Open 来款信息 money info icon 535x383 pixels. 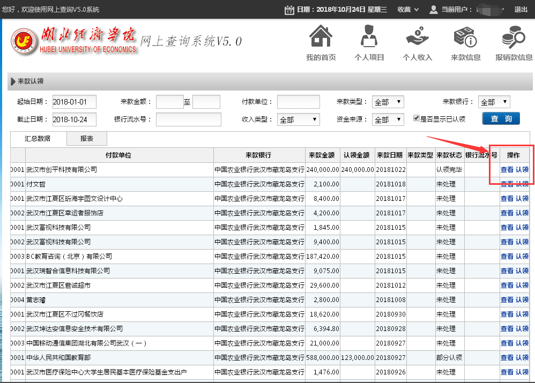coord(465,36)
